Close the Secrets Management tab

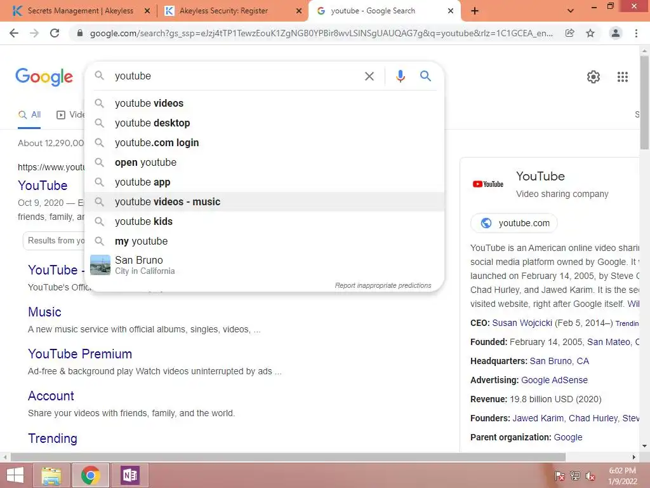(x=147, y=11)
